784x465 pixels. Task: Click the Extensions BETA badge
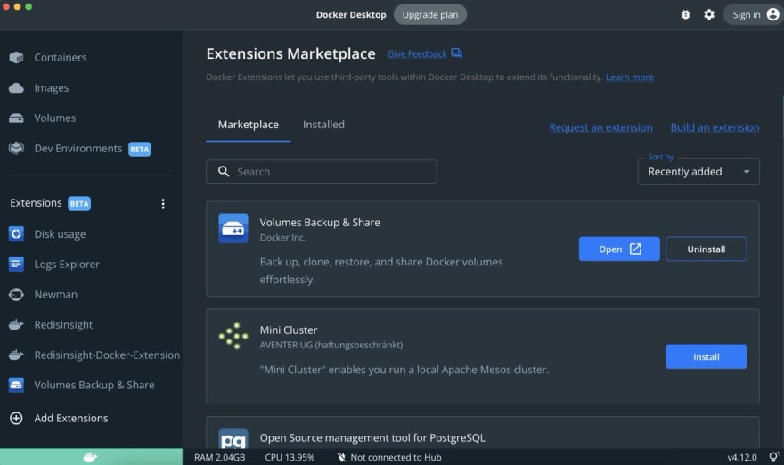[79, 203]
